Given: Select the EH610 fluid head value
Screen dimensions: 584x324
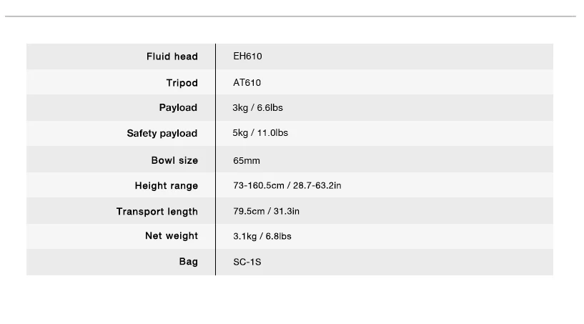Looking at the screenshot, I should coord(247,57).
